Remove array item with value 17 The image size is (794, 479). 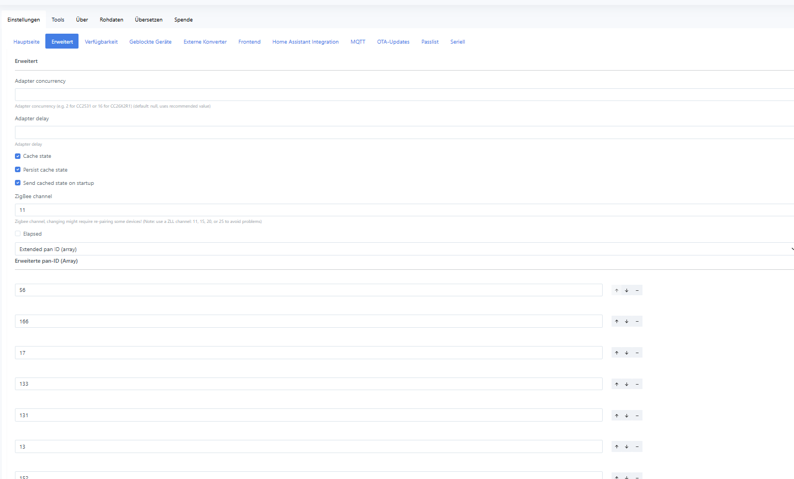point(637,353)
